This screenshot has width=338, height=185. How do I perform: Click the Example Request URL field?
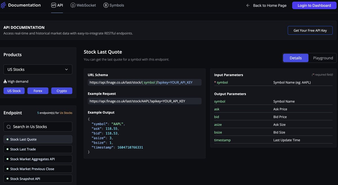144,101
